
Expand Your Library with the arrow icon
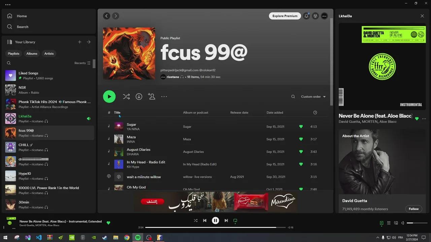[89, 42]
